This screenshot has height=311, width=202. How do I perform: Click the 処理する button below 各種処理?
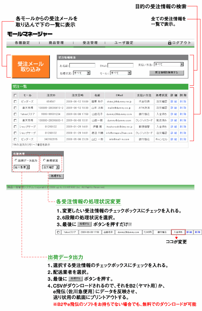(x=56, y=176)
